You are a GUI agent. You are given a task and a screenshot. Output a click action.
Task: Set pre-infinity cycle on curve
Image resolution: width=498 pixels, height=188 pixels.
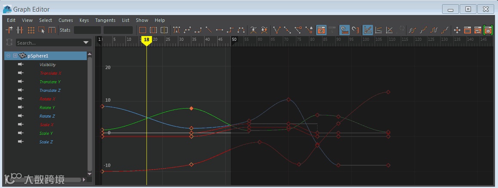[x=412, y=30]
